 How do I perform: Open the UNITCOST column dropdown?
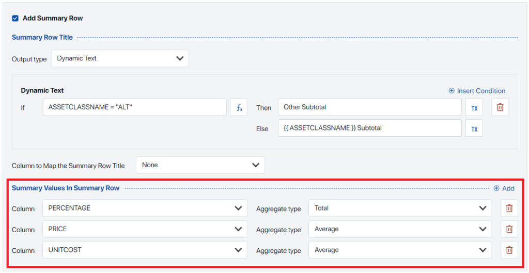[145, 250]
